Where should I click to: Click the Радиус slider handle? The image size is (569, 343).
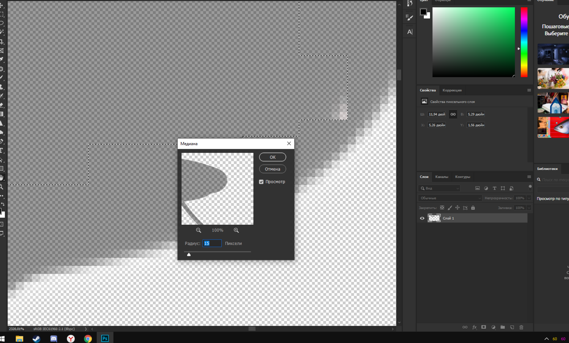point(189,254)
